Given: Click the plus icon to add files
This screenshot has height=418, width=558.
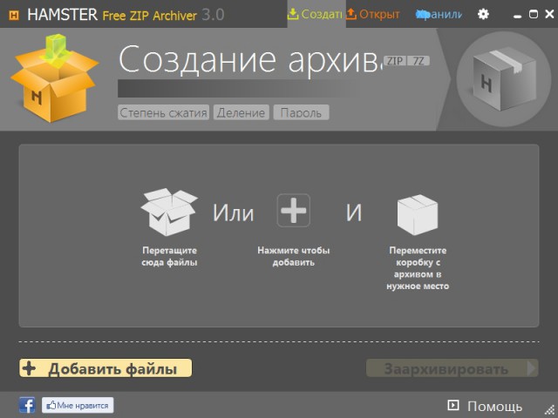Looking at the screenshot, I should [293, 211].
